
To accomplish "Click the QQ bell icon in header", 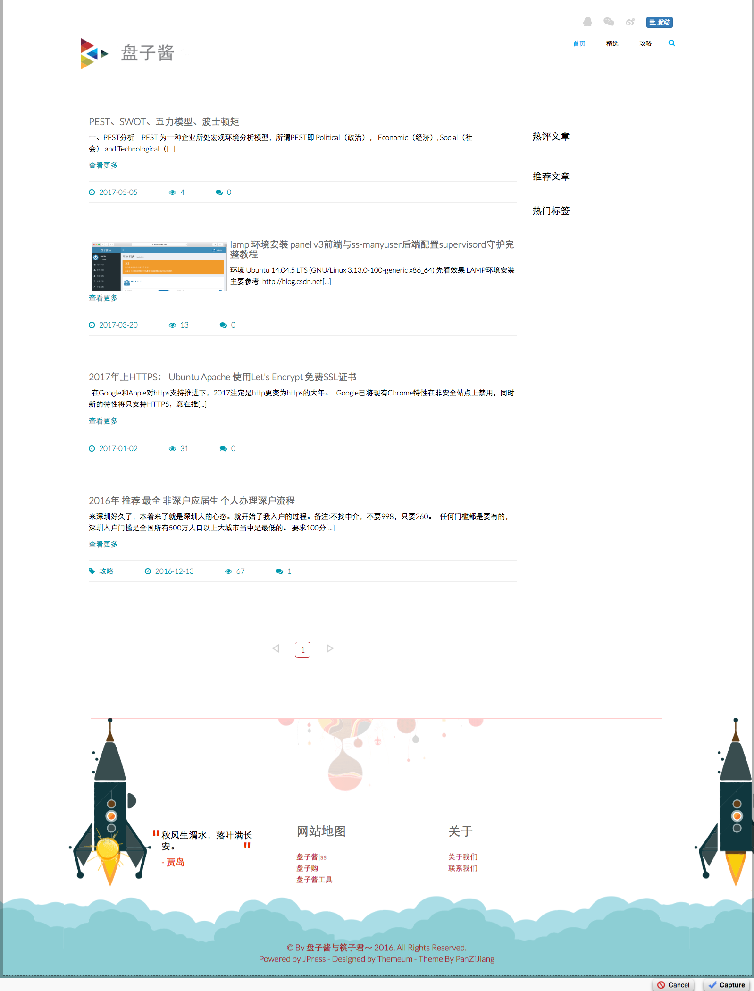I will click(587, 22).
